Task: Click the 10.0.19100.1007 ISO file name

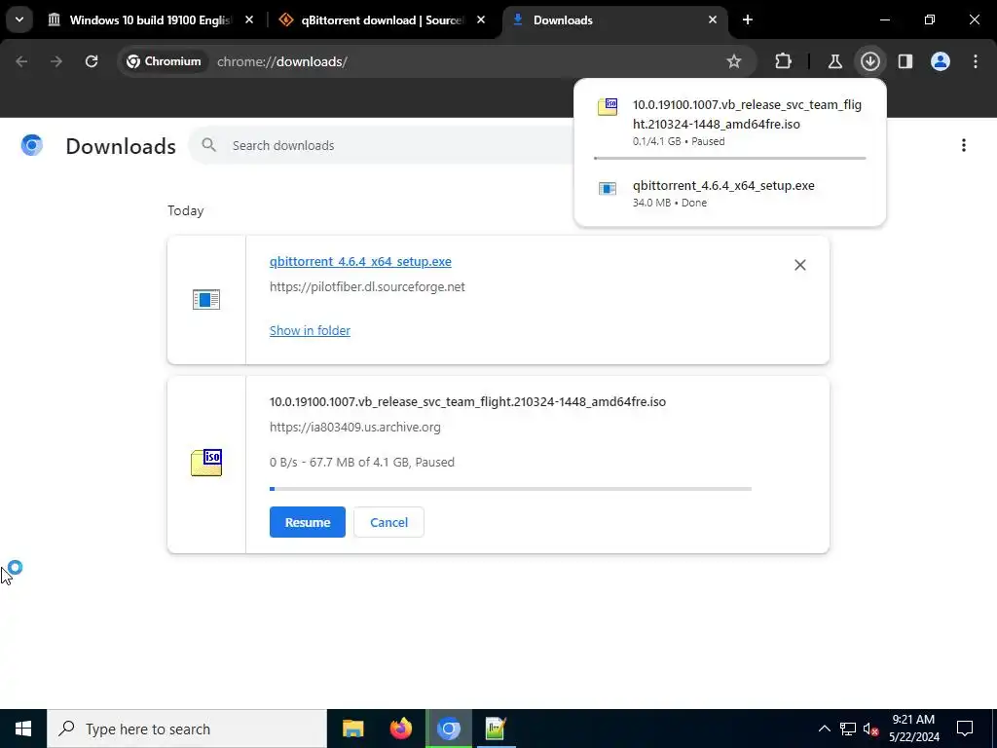Action: click(467, 402)
